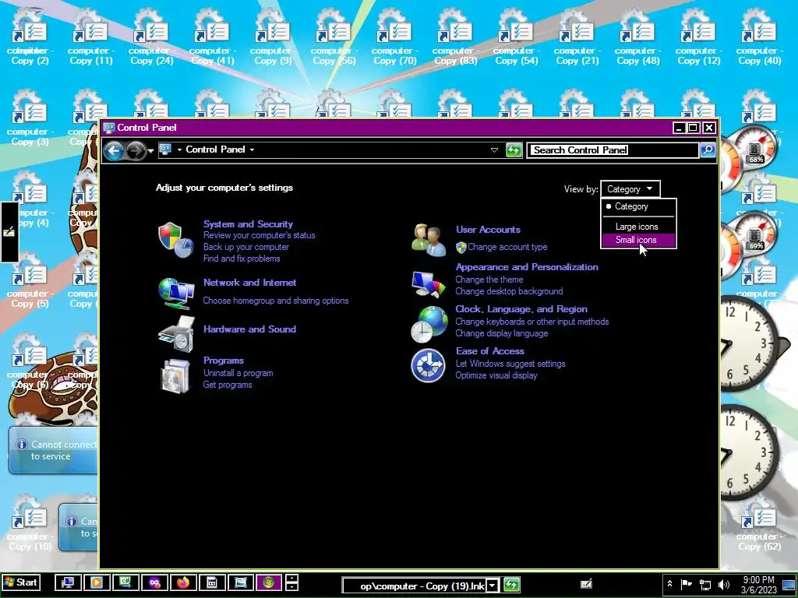Click the forward navigation arrow in Control Panel
The height and width of the screenshot is (598, 798).
pyautogui.click(x=136, y=150)
